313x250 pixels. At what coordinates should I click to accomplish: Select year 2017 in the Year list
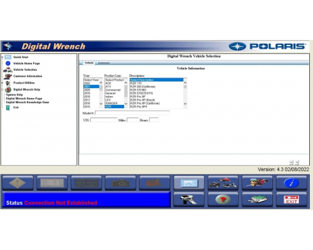coord(91,100)
